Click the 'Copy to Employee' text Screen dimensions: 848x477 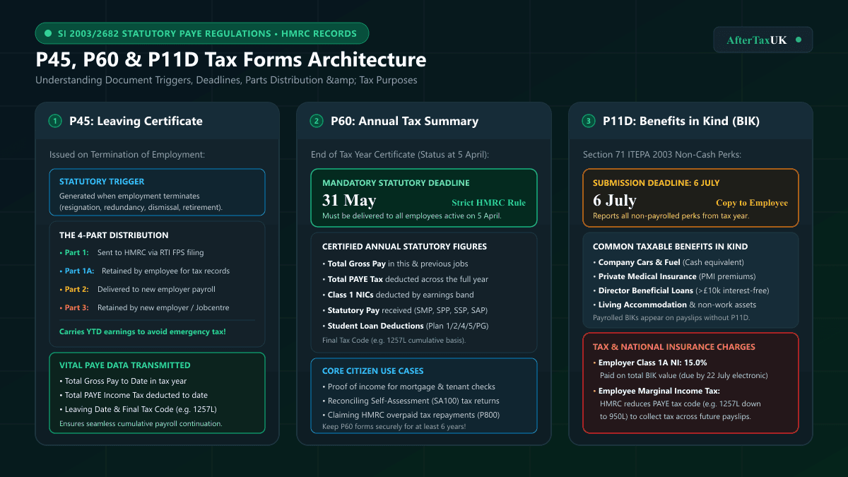tap(752, 203)
